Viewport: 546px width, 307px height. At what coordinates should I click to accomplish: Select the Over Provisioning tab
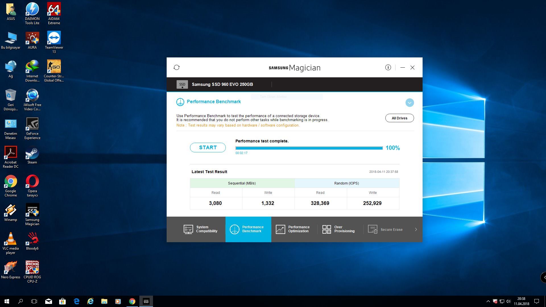[338, 229]
